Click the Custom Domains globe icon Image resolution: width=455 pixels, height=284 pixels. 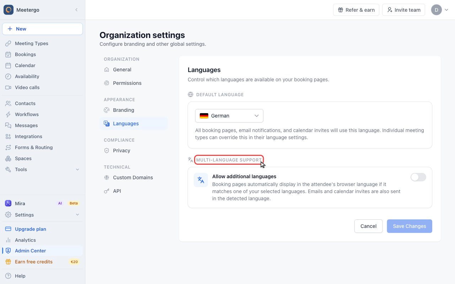coord(107,177)
